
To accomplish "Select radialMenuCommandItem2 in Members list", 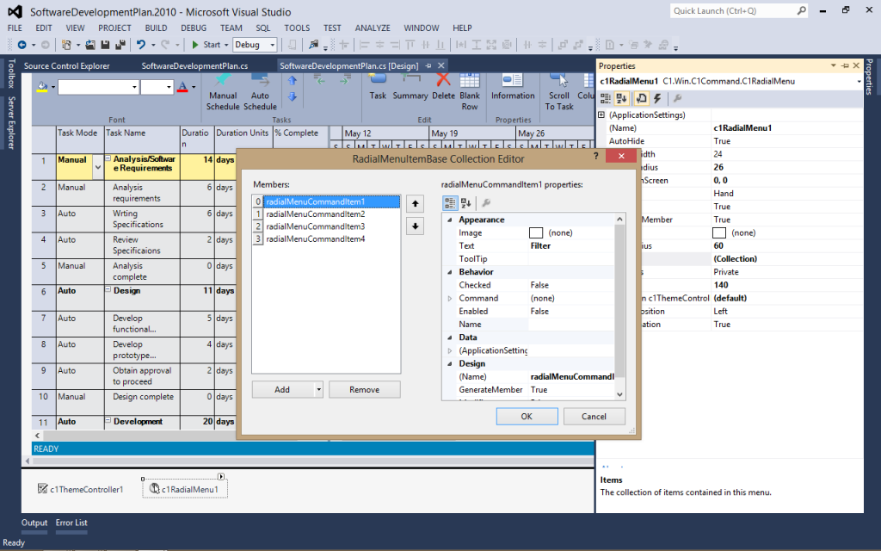I will click(x=326, y=214).
